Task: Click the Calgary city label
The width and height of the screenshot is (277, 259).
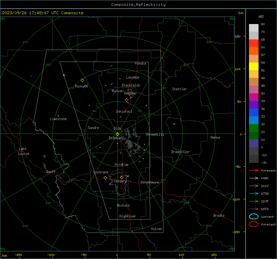Action: tap(120, 181)
